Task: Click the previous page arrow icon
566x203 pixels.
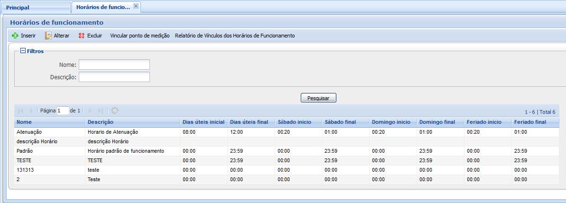Action: pyautogui.click(x=31, y=111)
